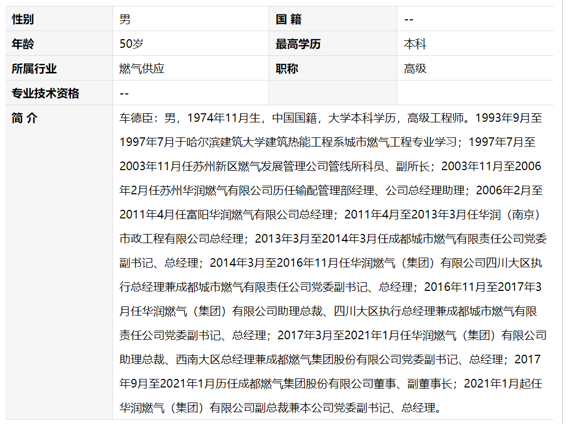Click the line starting 年9月至2021年1月历任
The width and height of the screenshot is (567, 424).
[x=331, y=384]
